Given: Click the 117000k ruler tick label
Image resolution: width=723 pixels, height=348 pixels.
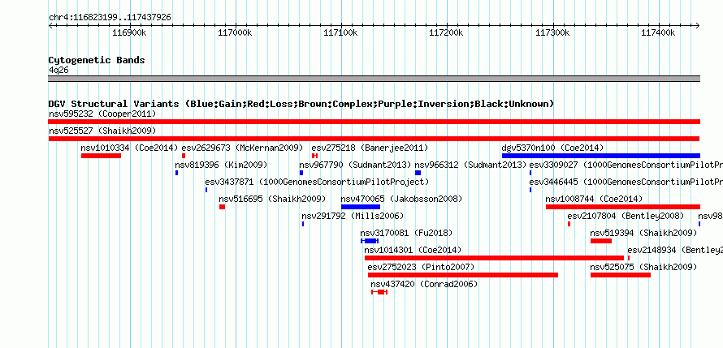Looking at the screenshot, I should (x=235, y=32).
